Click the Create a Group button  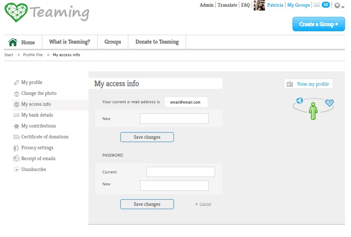(x=318, y=24)
